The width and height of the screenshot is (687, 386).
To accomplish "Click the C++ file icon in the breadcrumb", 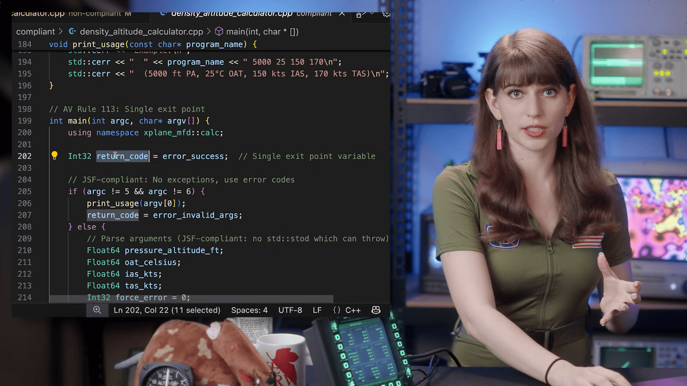I will point(72,32).
